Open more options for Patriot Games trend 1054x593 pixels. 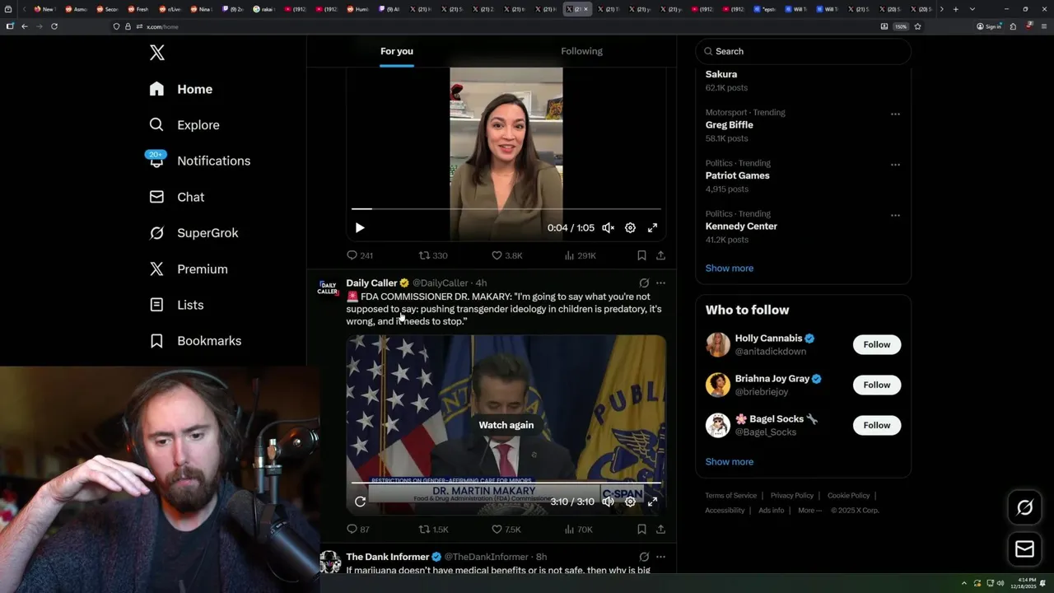895,165
